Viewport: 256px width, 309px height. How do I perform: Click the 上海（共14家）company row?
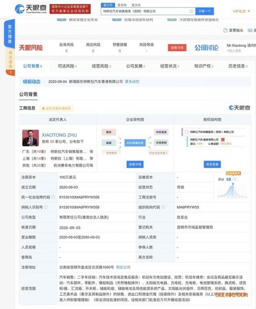point(58,158)
